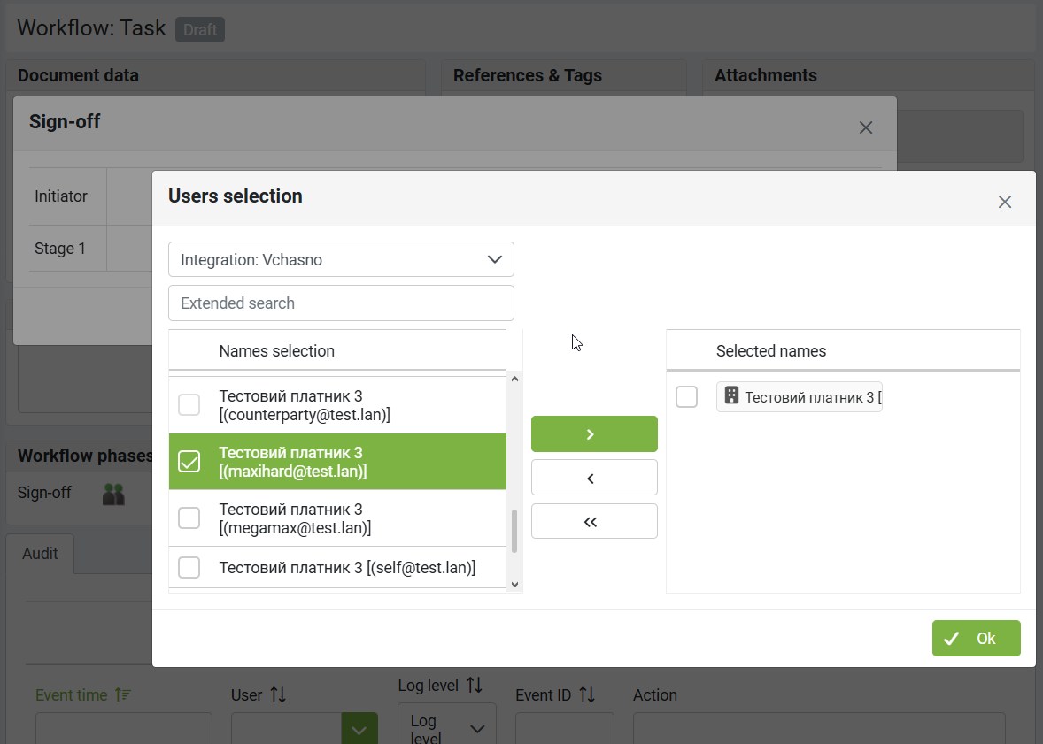Click the building icon in selected name chip
Viewport: 1043px width, 744px height.
[x=731, y=396]
